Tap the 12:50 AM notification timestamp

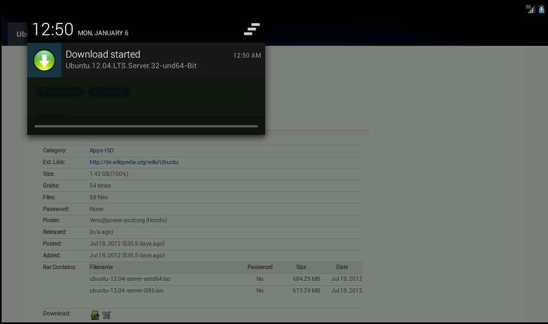(247, 55)
